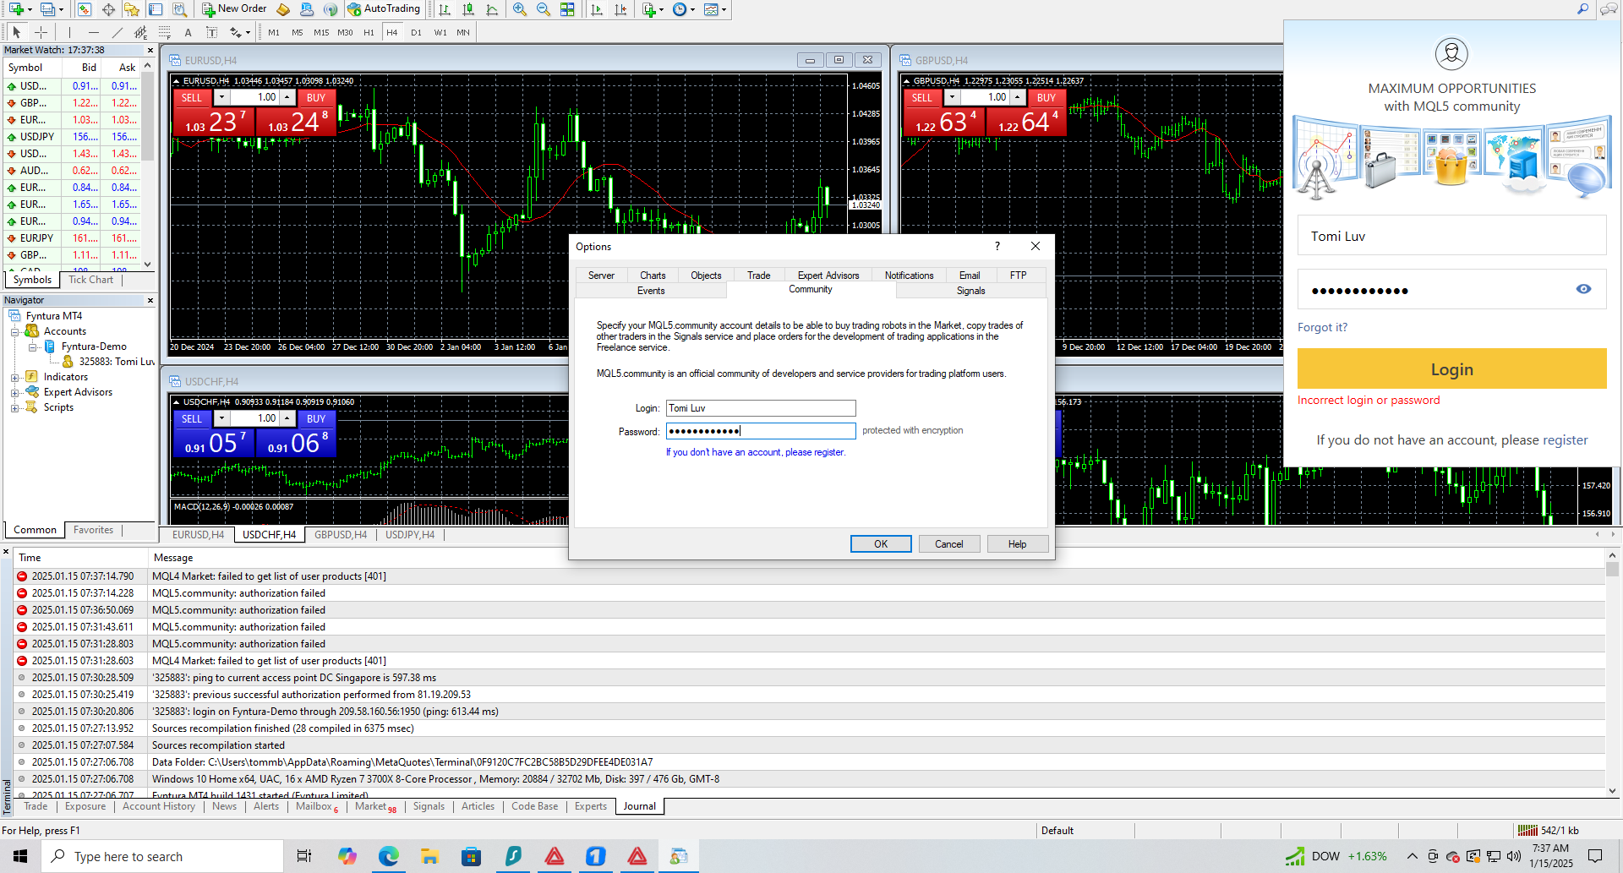Click the New Order toolbar button
Viewport: 1623px width, 873px height.
234,9
